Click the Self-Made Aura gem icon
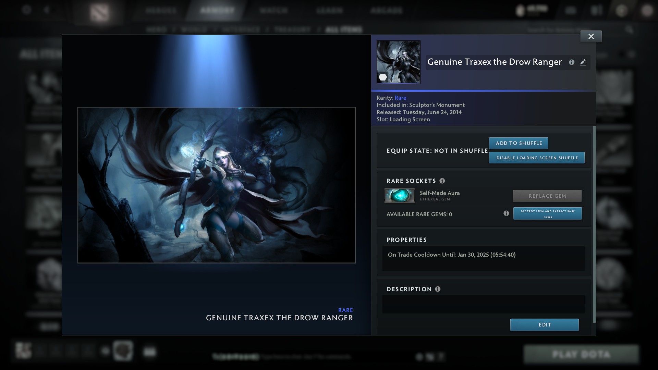This screenshot has height=370, width=658. [399, 196]
